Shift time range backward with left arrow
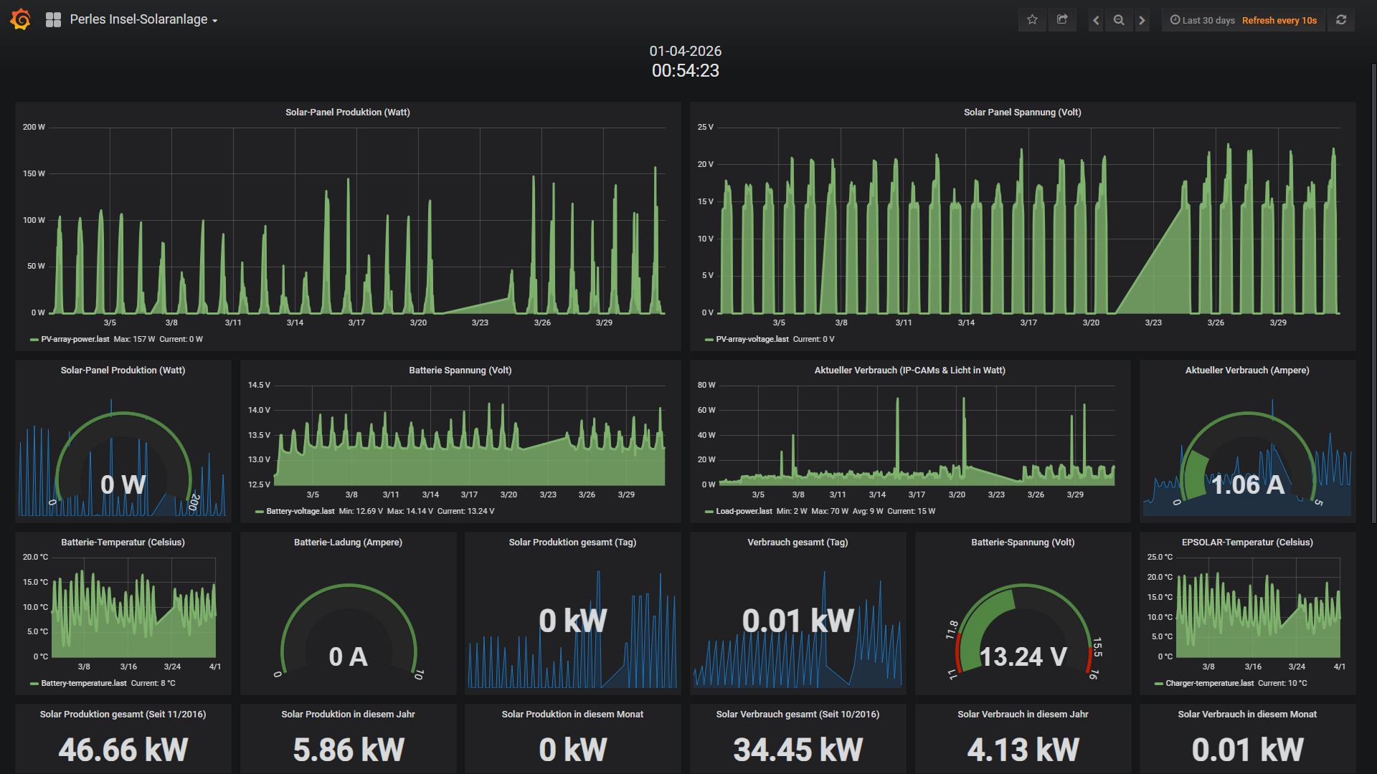The height and width of the screenshot is (774, 1377). [1096, 20]
